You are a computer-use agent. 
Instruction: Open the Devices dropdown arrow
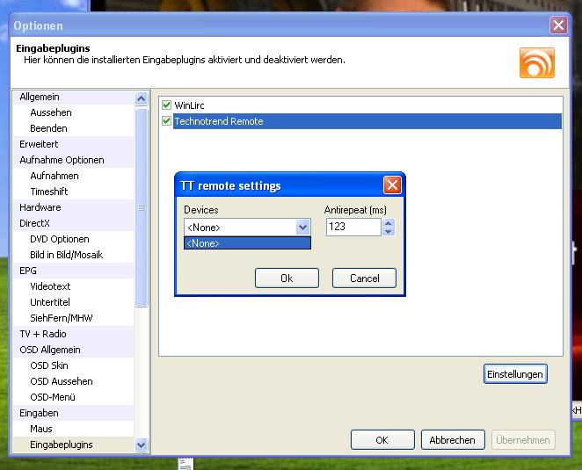[x=303, y=227]
